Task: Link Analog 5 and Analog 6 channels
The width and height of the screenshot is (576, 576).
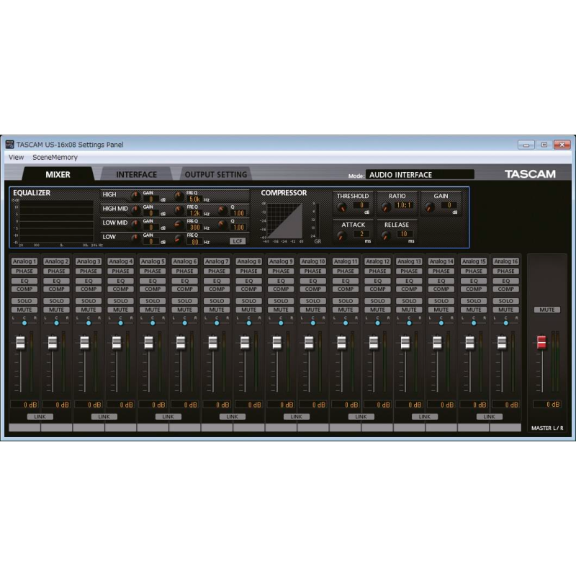Action: point(168,417)
